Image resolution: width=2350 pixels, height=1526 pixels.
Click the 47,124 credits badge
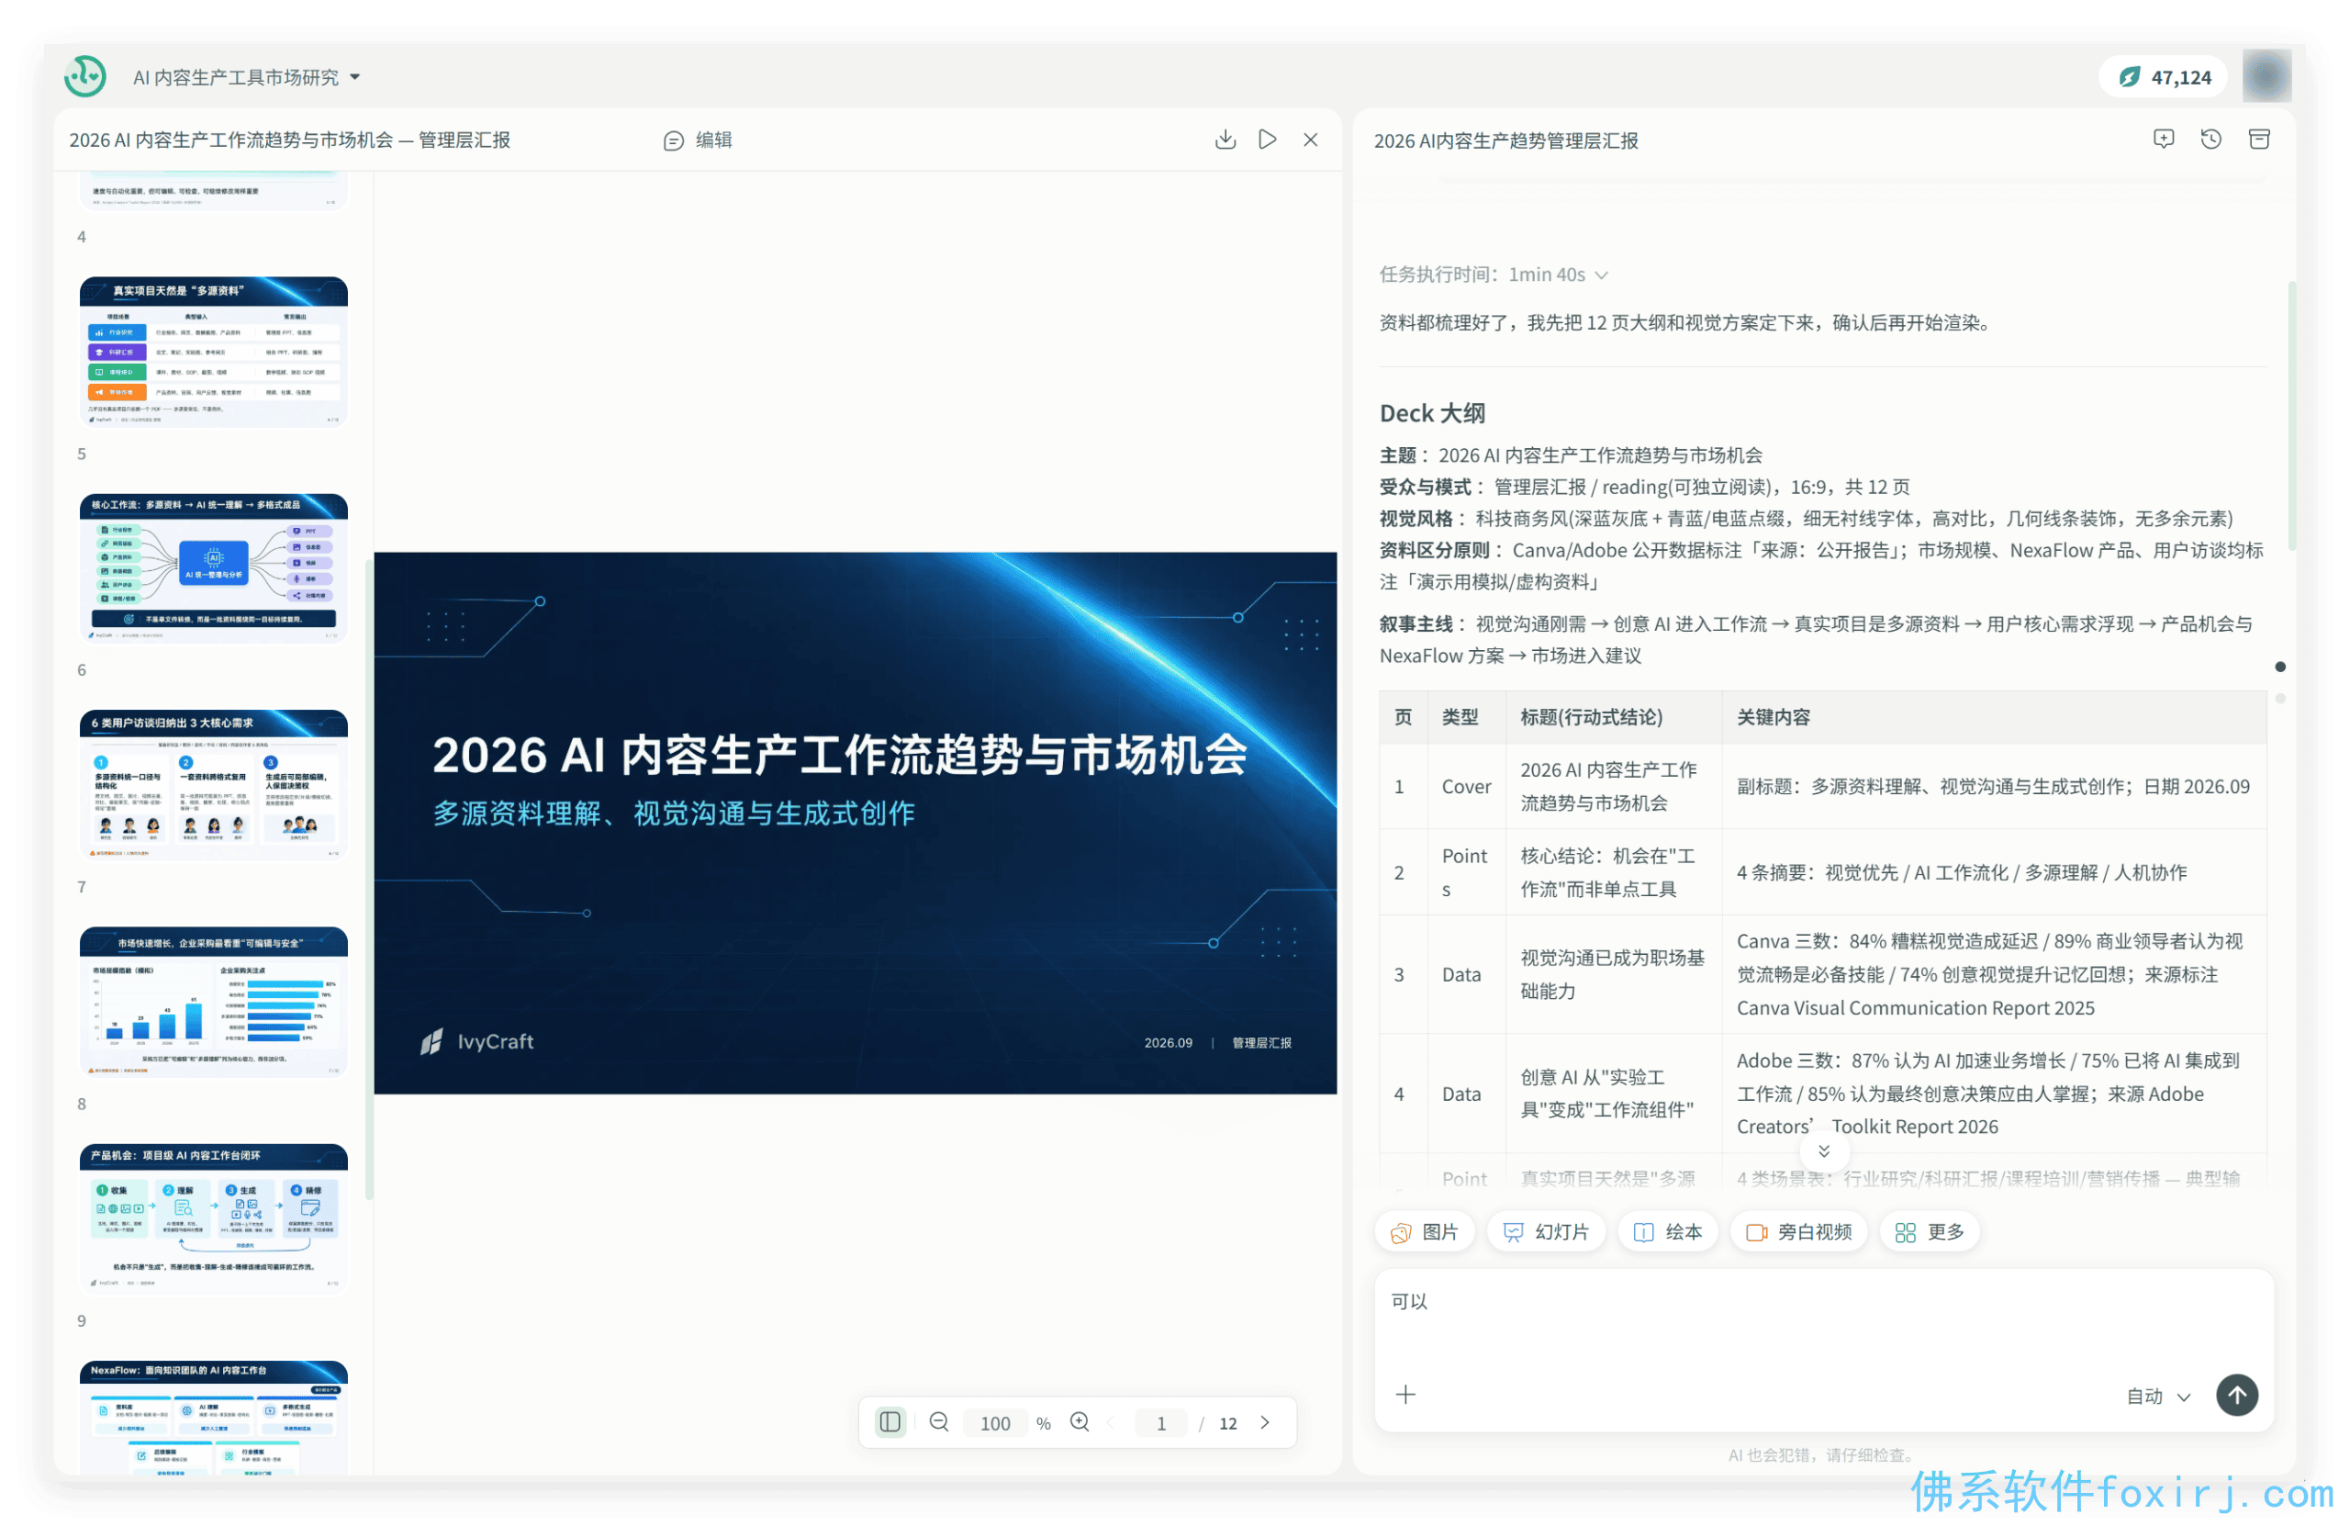2163,77
